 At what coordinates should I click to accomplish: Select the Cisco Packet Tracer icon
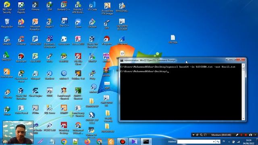tap(21, 76)
